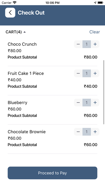The width and height of the screenshot is (105, 187).
Task: Decrease Choco Crunch quantity with minus
Action: [78, 44]
